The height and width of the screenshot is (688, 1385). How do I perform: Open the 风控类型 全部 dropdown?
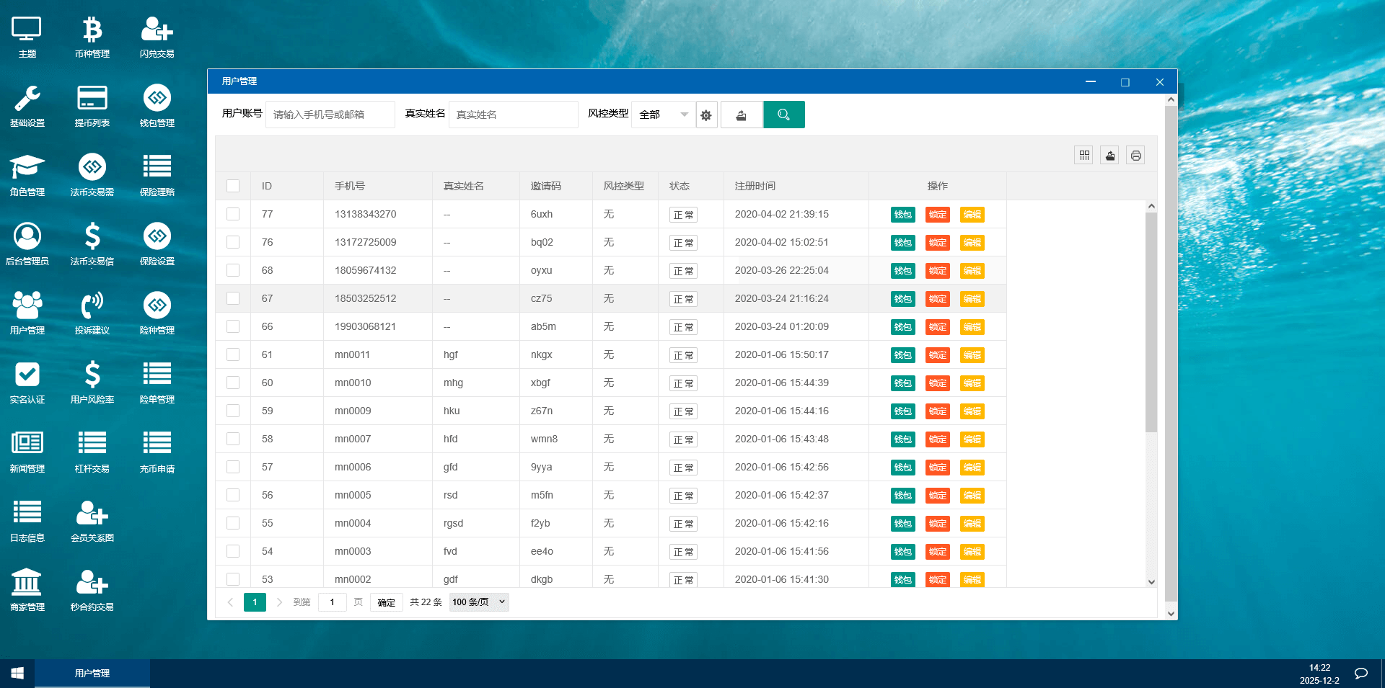(x=664, y=115)
